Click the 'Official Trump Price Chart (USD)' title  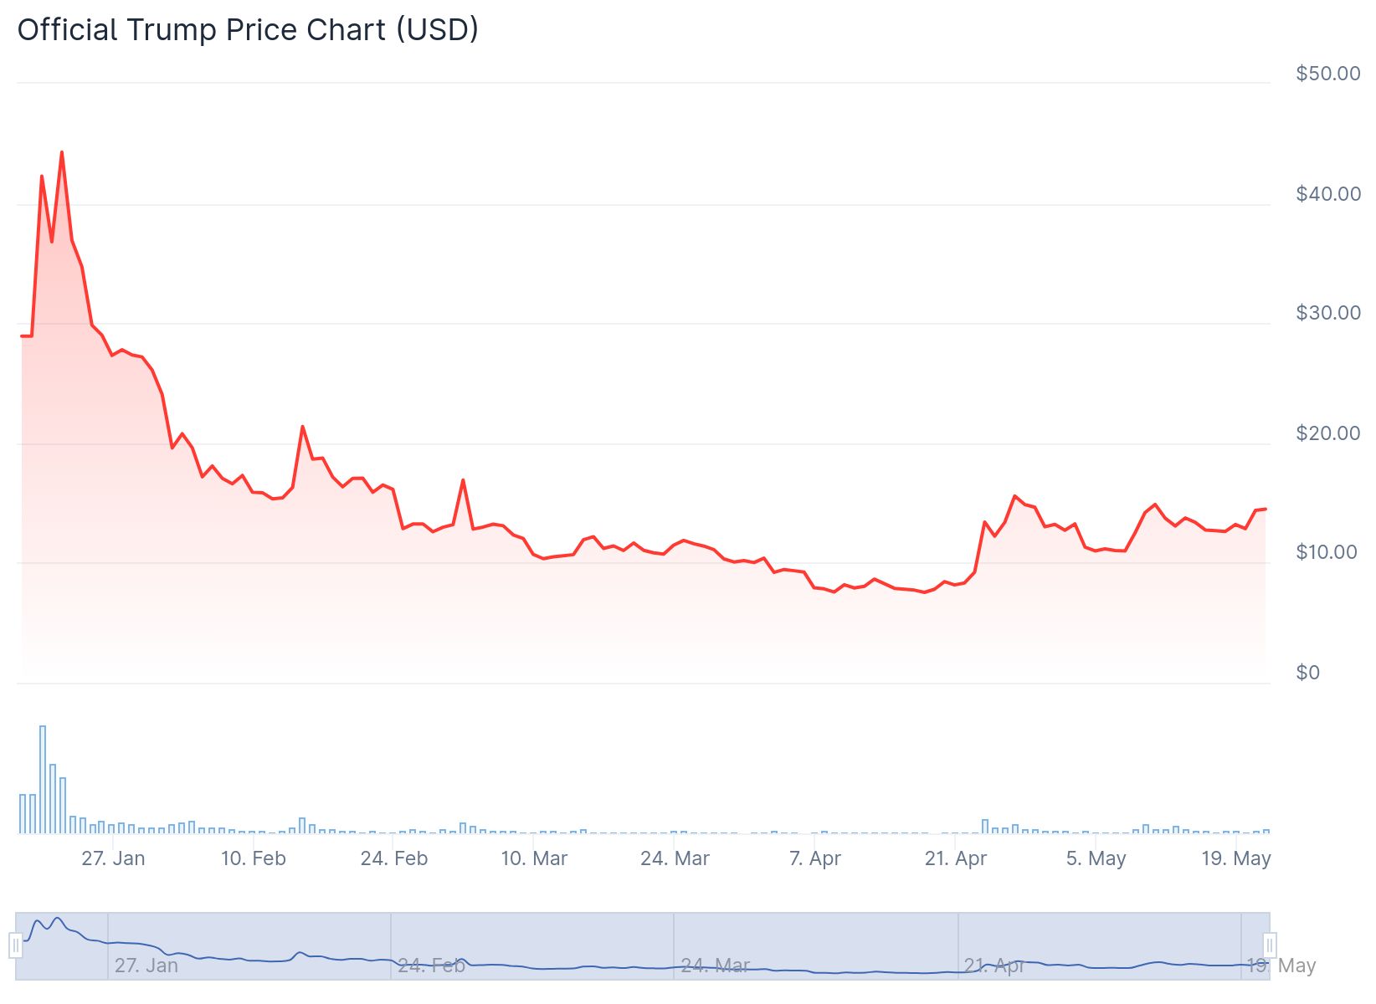[x=248, y=30]
